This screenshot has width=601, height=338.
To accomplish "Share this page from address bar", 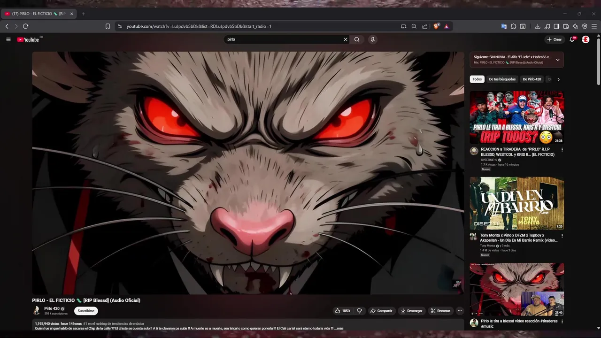I will tap(425, 26).
